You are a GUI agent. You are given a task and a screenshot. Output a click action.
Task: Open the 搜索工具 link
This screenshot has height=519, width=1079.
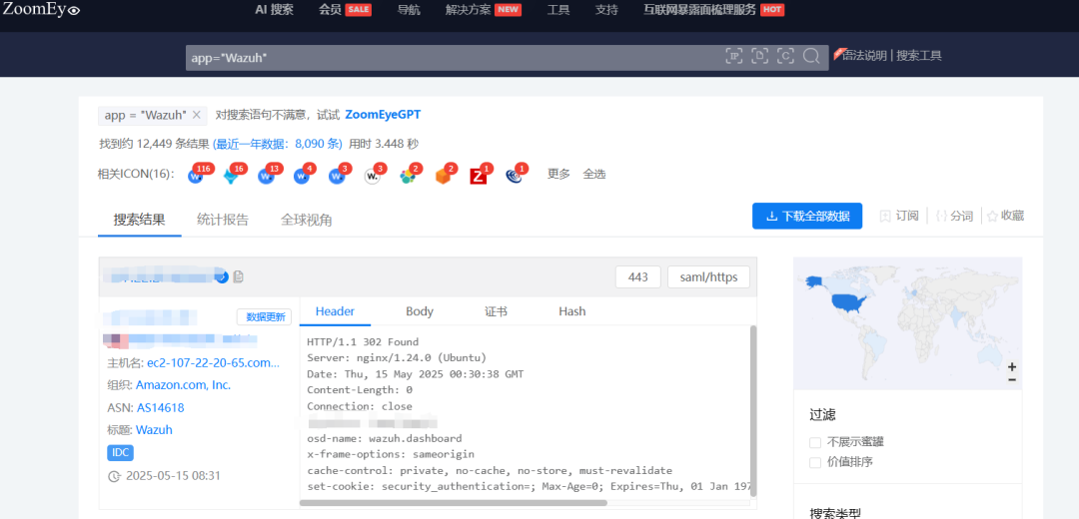(x=919, y=56)
